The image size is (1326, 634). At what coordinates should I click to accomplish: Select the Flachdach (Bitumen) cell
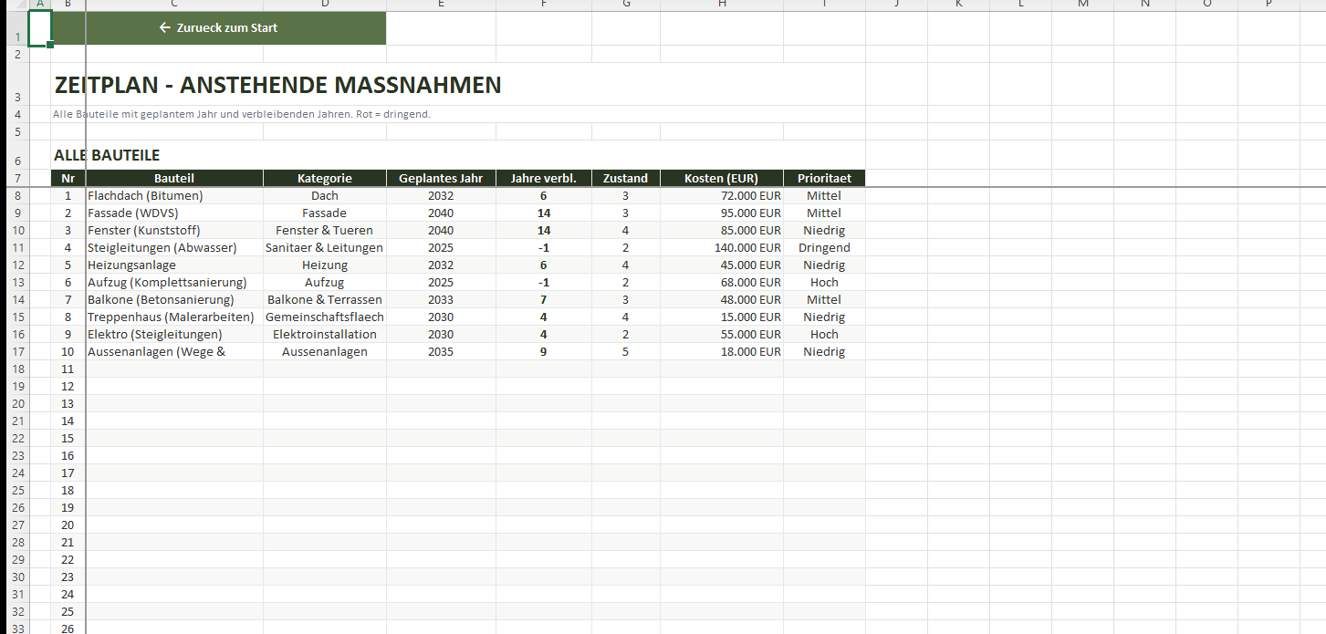point(146,196)
